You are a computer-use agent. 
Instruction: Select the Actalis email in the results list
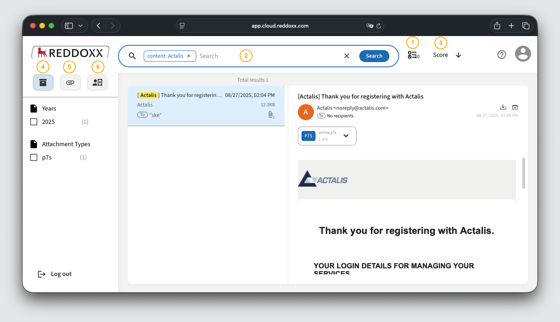pos(206,105)
